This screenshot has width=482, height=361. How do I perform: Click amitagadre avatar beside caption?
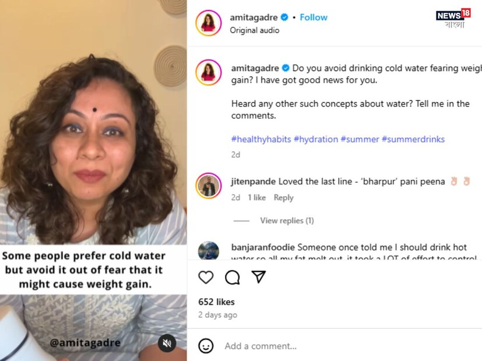208,72
